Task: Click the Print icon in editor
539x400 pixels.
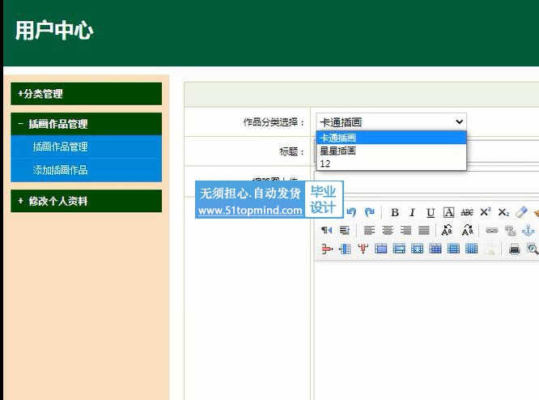Action: point(514,249)
